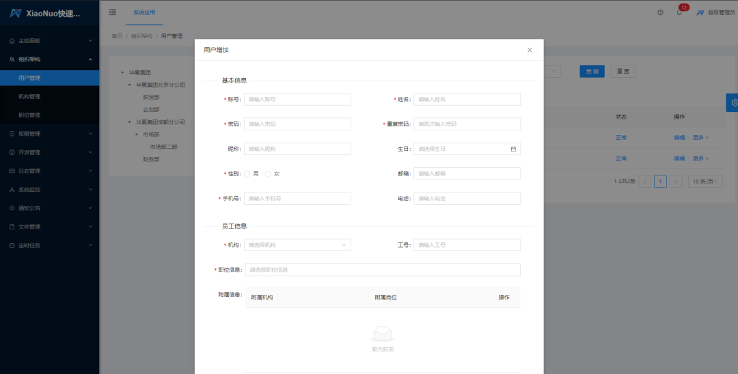Open notifications bell with 12 badge
The width and height of the screenshot is (738, 374).
point(679,13)
